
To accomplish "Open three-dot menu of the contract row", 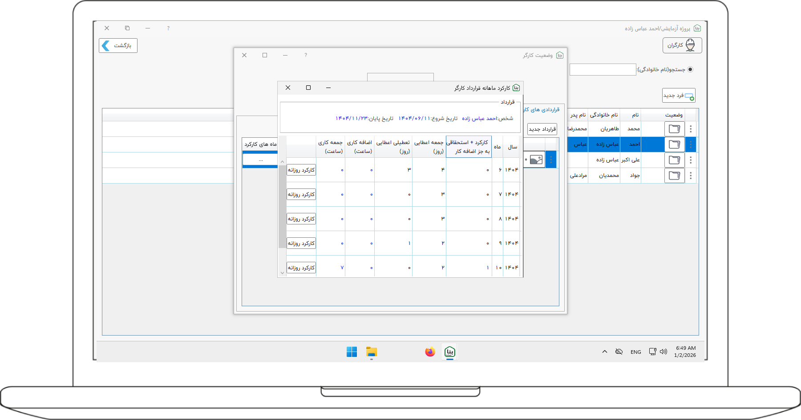I will [551, 160].
